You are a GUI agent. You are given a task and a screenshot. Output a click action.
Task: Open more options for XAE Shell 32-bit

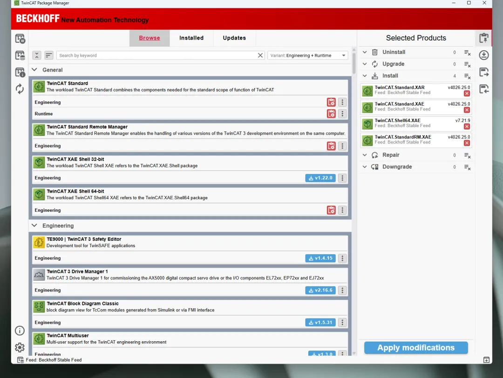(x=342, y=178)
